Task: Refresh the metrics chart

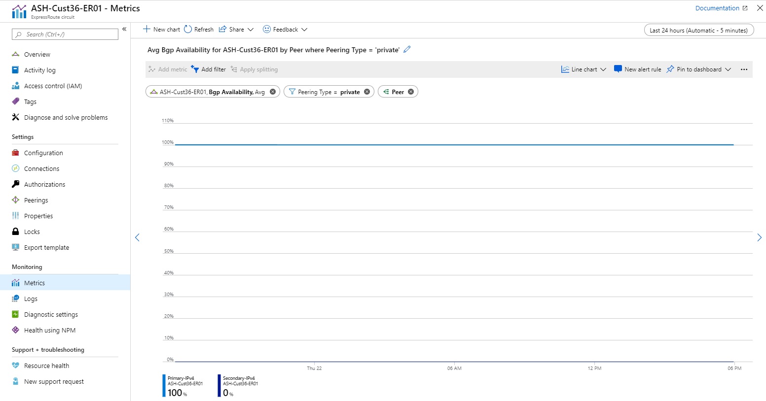Action: tap(199, 29)
